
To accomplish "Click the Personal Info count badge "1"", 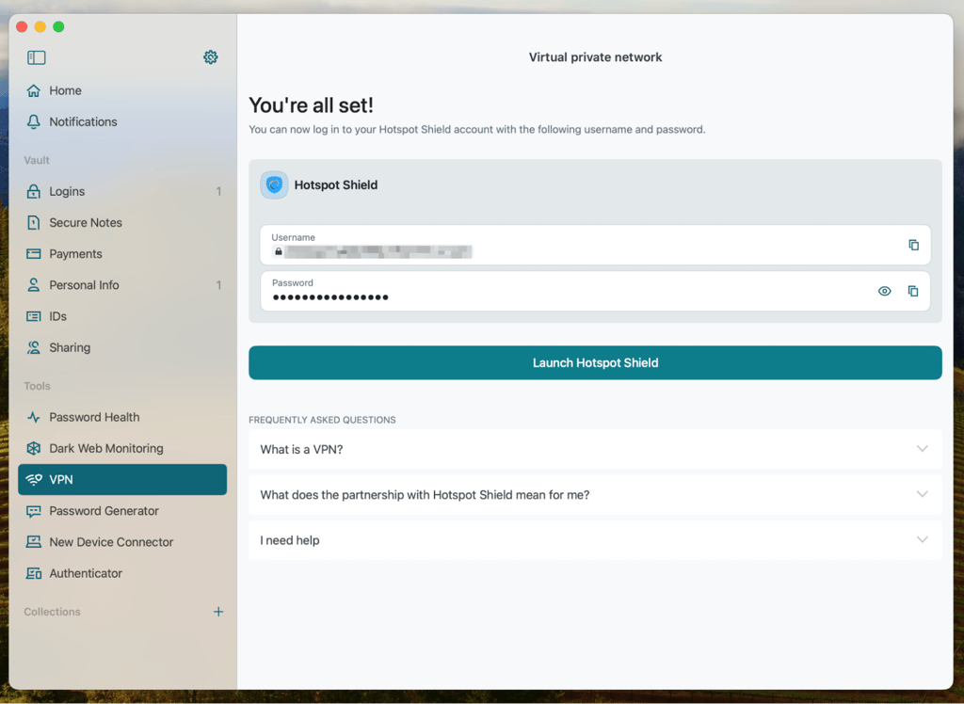I will (218, 284).
